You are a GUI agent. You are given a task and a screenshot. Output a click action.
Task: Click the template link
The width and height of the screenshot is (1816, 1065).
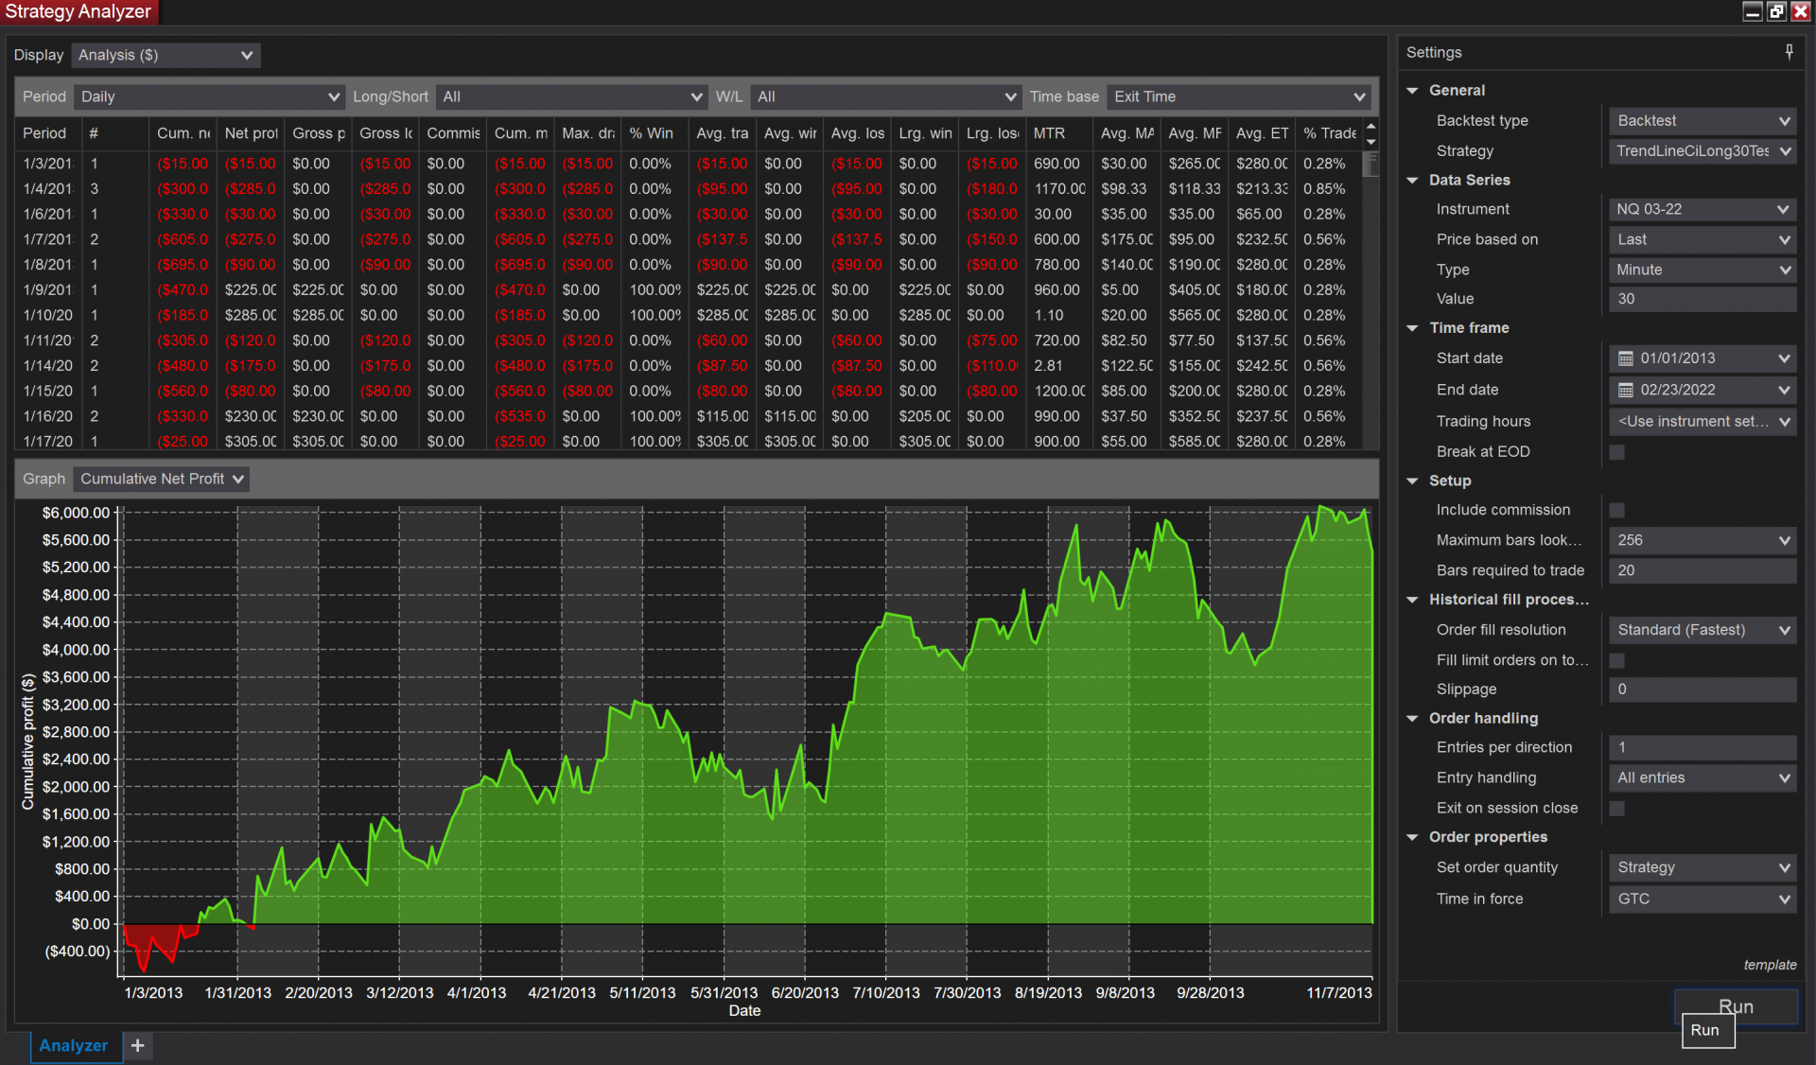[1769, 965]
